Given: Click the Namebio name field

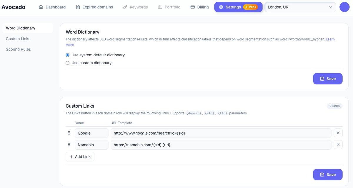Looking at the screenshot, I should click(x=91, y=145).
